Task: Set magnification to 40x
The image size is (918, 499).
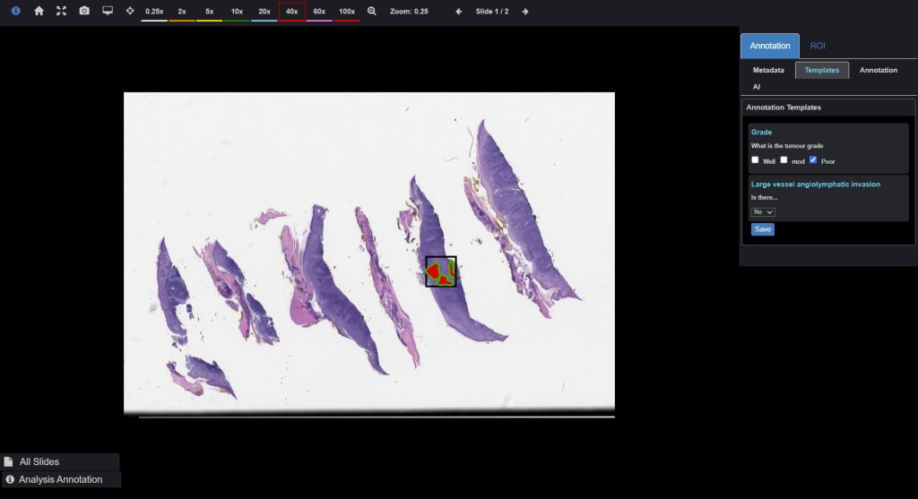Action: pyautogui.click(x=292, y=12)
